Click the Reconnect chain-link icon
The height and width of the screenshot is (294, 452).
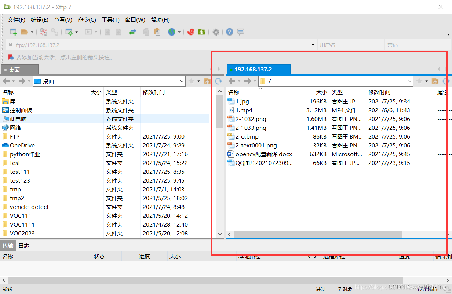(55, 32)
